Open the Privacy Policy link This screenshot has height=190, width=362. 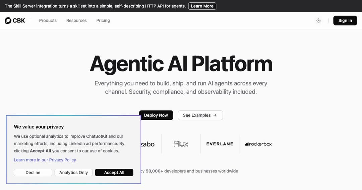(45, 160)
